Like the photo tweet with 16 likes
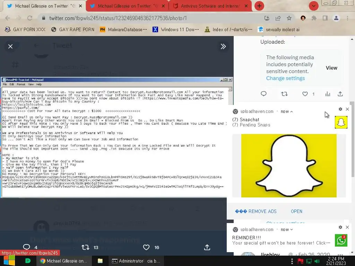This screenshot has height=266, width=355. [x=146, y=247]
